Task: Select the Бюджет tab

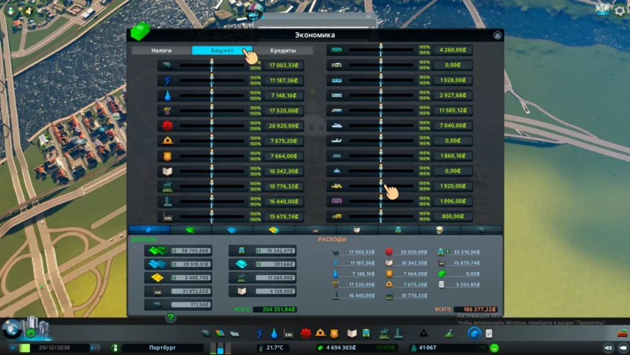Action: click(222, 50)
